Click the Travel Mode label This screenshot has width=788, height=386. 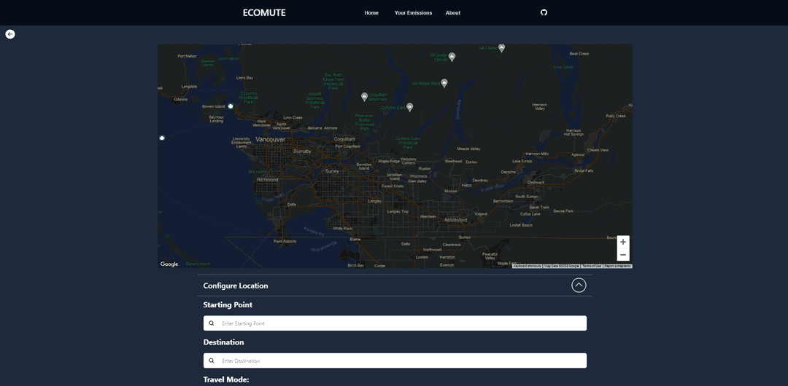(226, 379)
